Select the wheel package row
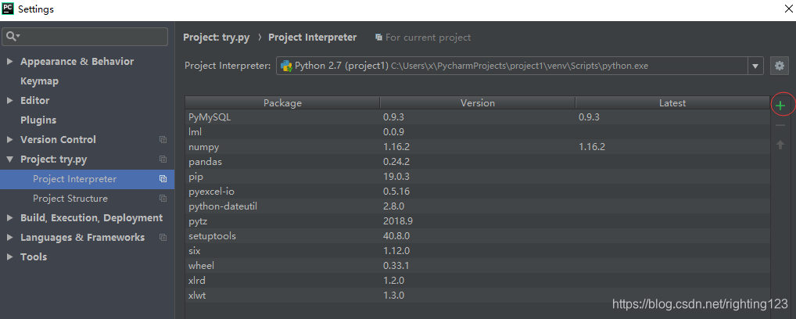The width and height of the screenshot is (796, 319). coord(477,266)
